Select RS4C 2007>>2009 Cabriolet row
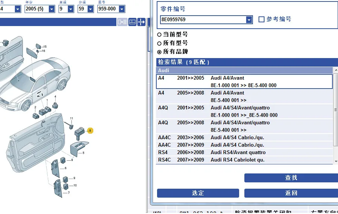Image resolution: width=338 pixels, height=214 pixels. coord(244,160)
